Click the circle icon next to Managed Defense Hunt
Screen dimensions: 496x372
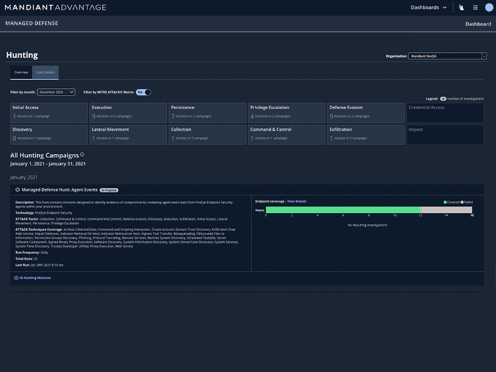(x=17, y=190)
